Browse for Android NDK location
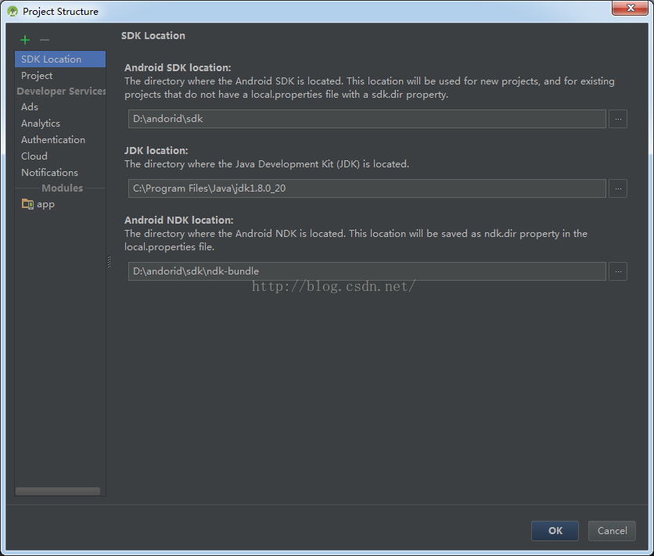Image resolution: width=654 pixels, height=556 pixels. click(618, 271)
